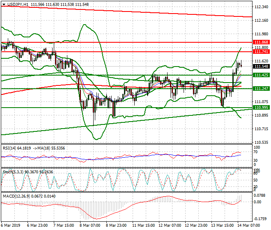Click the 111.800 price axis value
The image size is (271, 230).
pyautogui.click(x=261, y=48)
